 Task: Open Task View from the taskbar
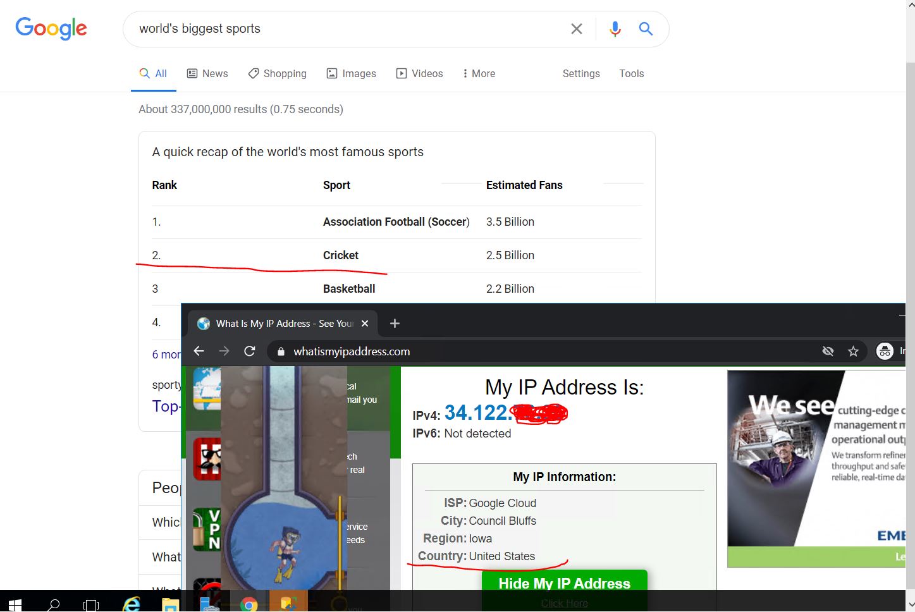(x=91, y=604)
